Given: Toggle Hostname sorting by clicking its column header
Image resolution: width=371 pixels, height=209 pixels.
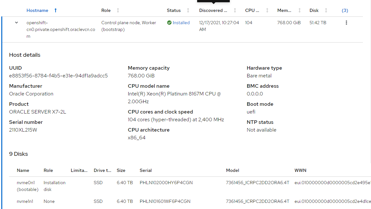Looking at the screenshot, I should coord(37,10).
